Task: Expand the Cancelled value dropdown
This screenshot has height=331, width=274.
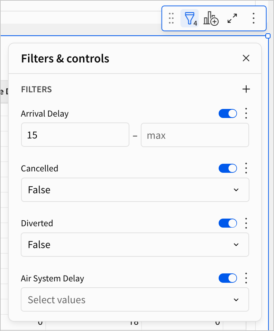Action: 135,190
